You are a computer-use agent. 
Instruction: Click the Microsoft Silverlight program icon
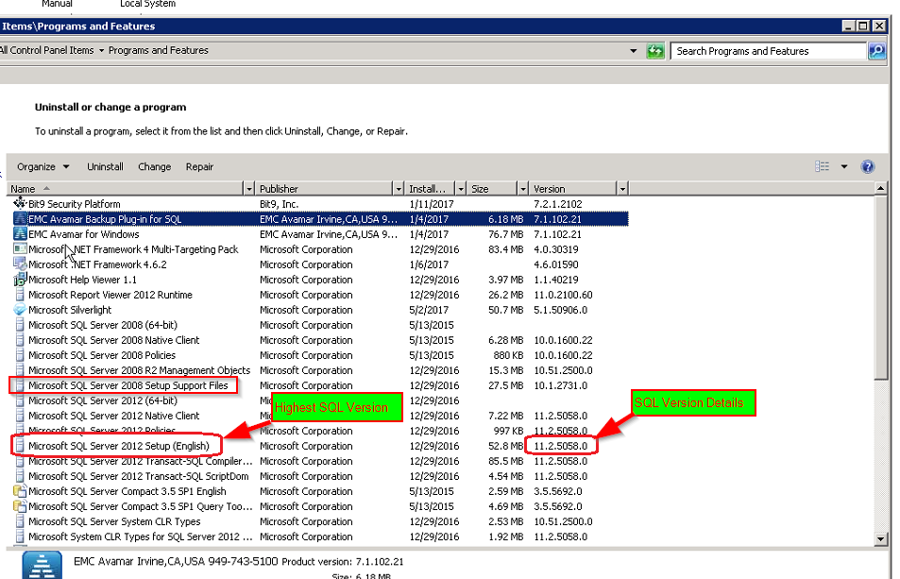(21, 310)
